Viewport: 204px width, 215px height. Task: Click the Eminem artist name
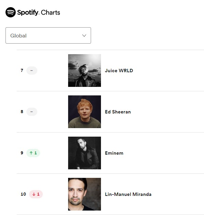(x=114, y=153)
